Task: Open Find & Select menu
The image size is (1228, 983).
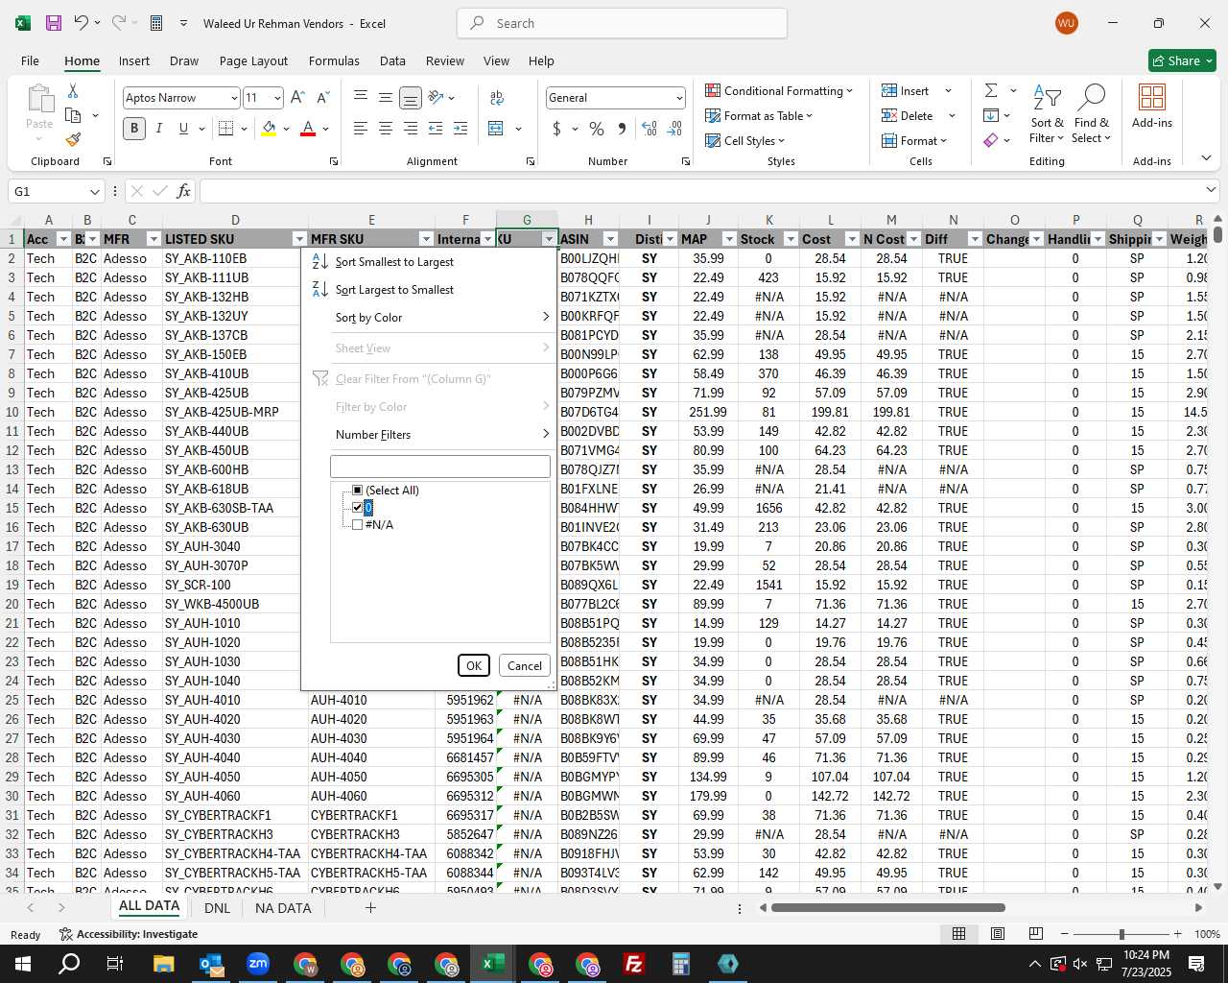Action: tap(1092, 115)
